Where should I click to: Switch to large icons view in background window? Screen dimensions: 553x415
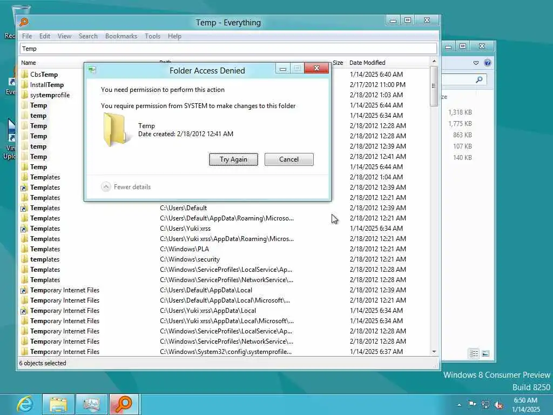[x=485, y=353]
